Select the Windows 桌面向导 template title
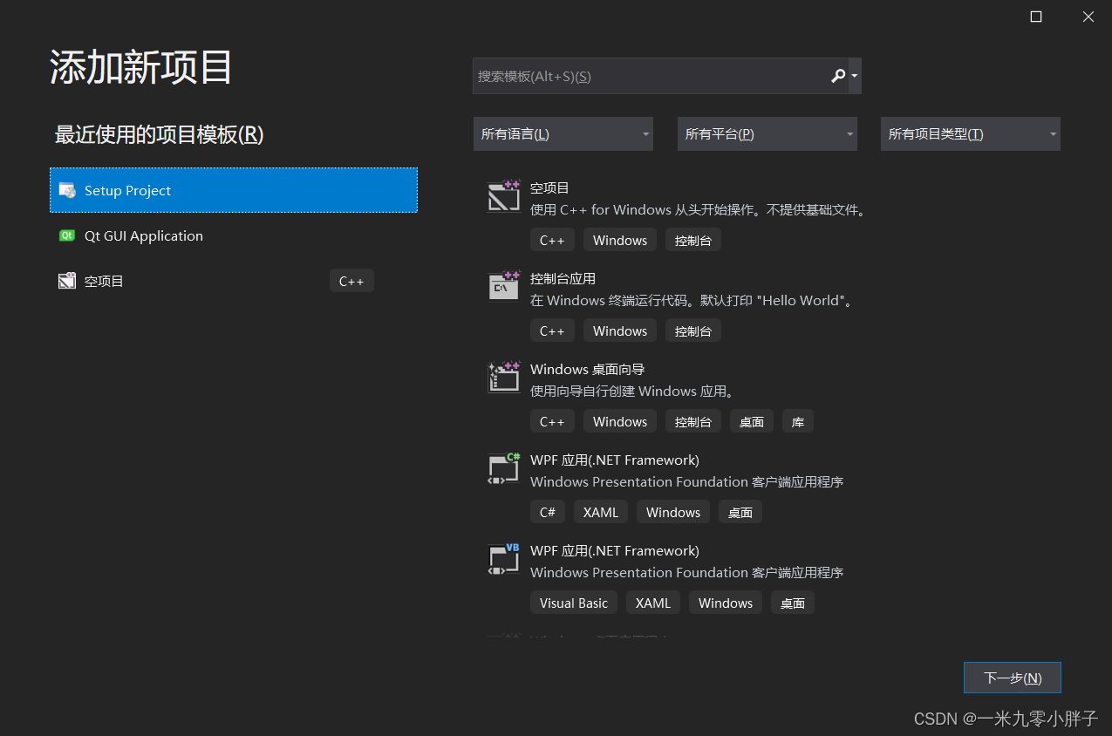Image resolution: width=1112 pixels, height=736 pixels. [x=587, y=369]
